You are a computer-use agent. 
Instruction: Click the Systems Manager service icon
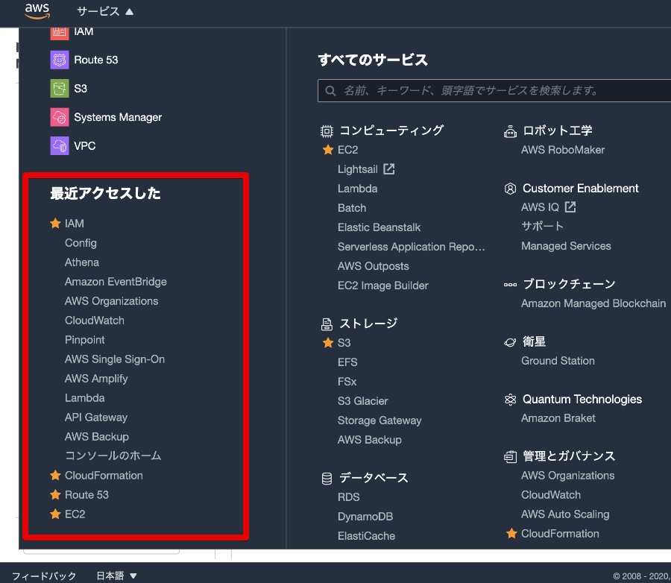point(59,117)
